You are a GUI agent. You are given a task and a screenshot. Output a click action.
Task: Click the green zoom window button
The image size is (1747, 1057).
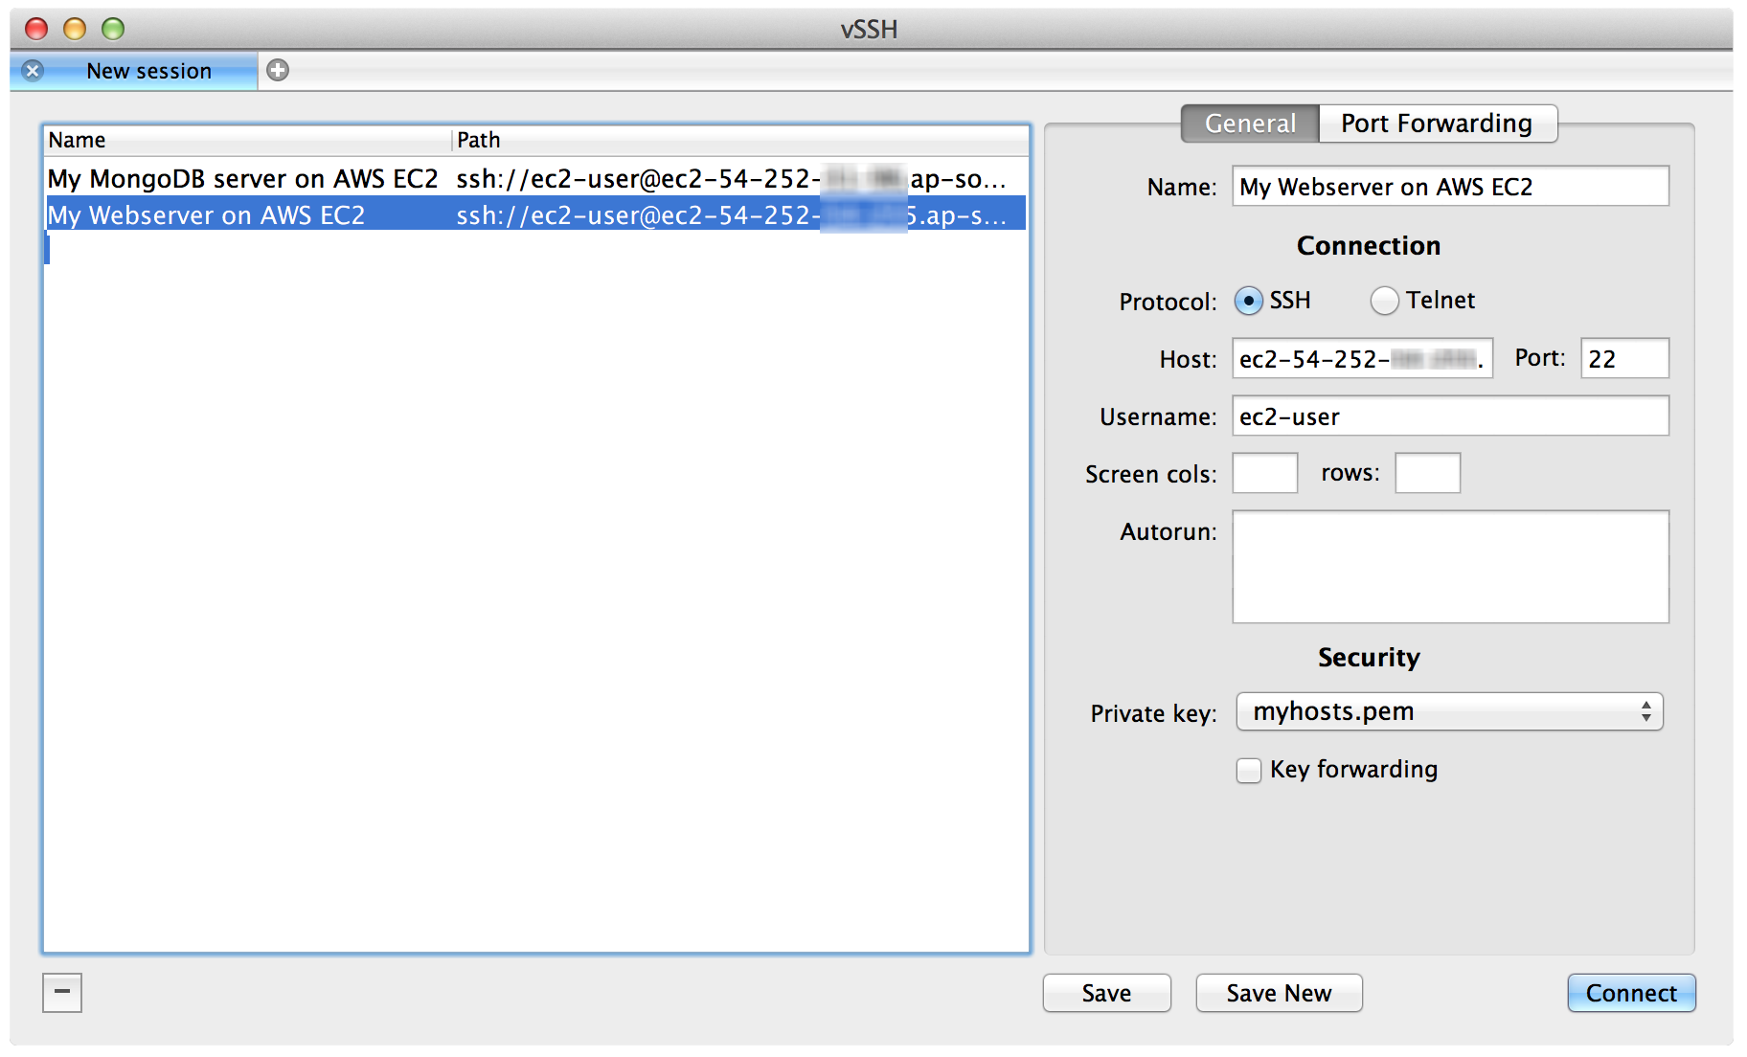pos(113,29)
